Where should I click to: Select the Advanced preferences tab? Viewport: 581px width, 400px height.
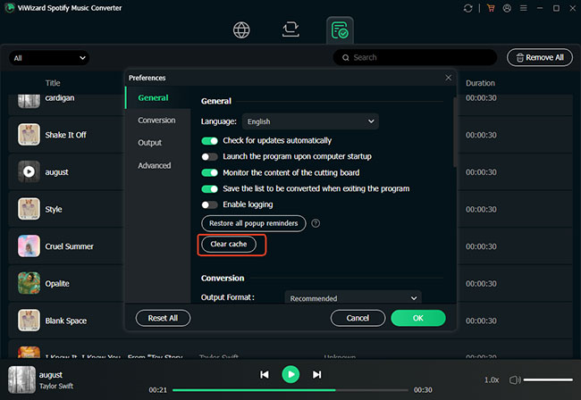pos(158,165)
